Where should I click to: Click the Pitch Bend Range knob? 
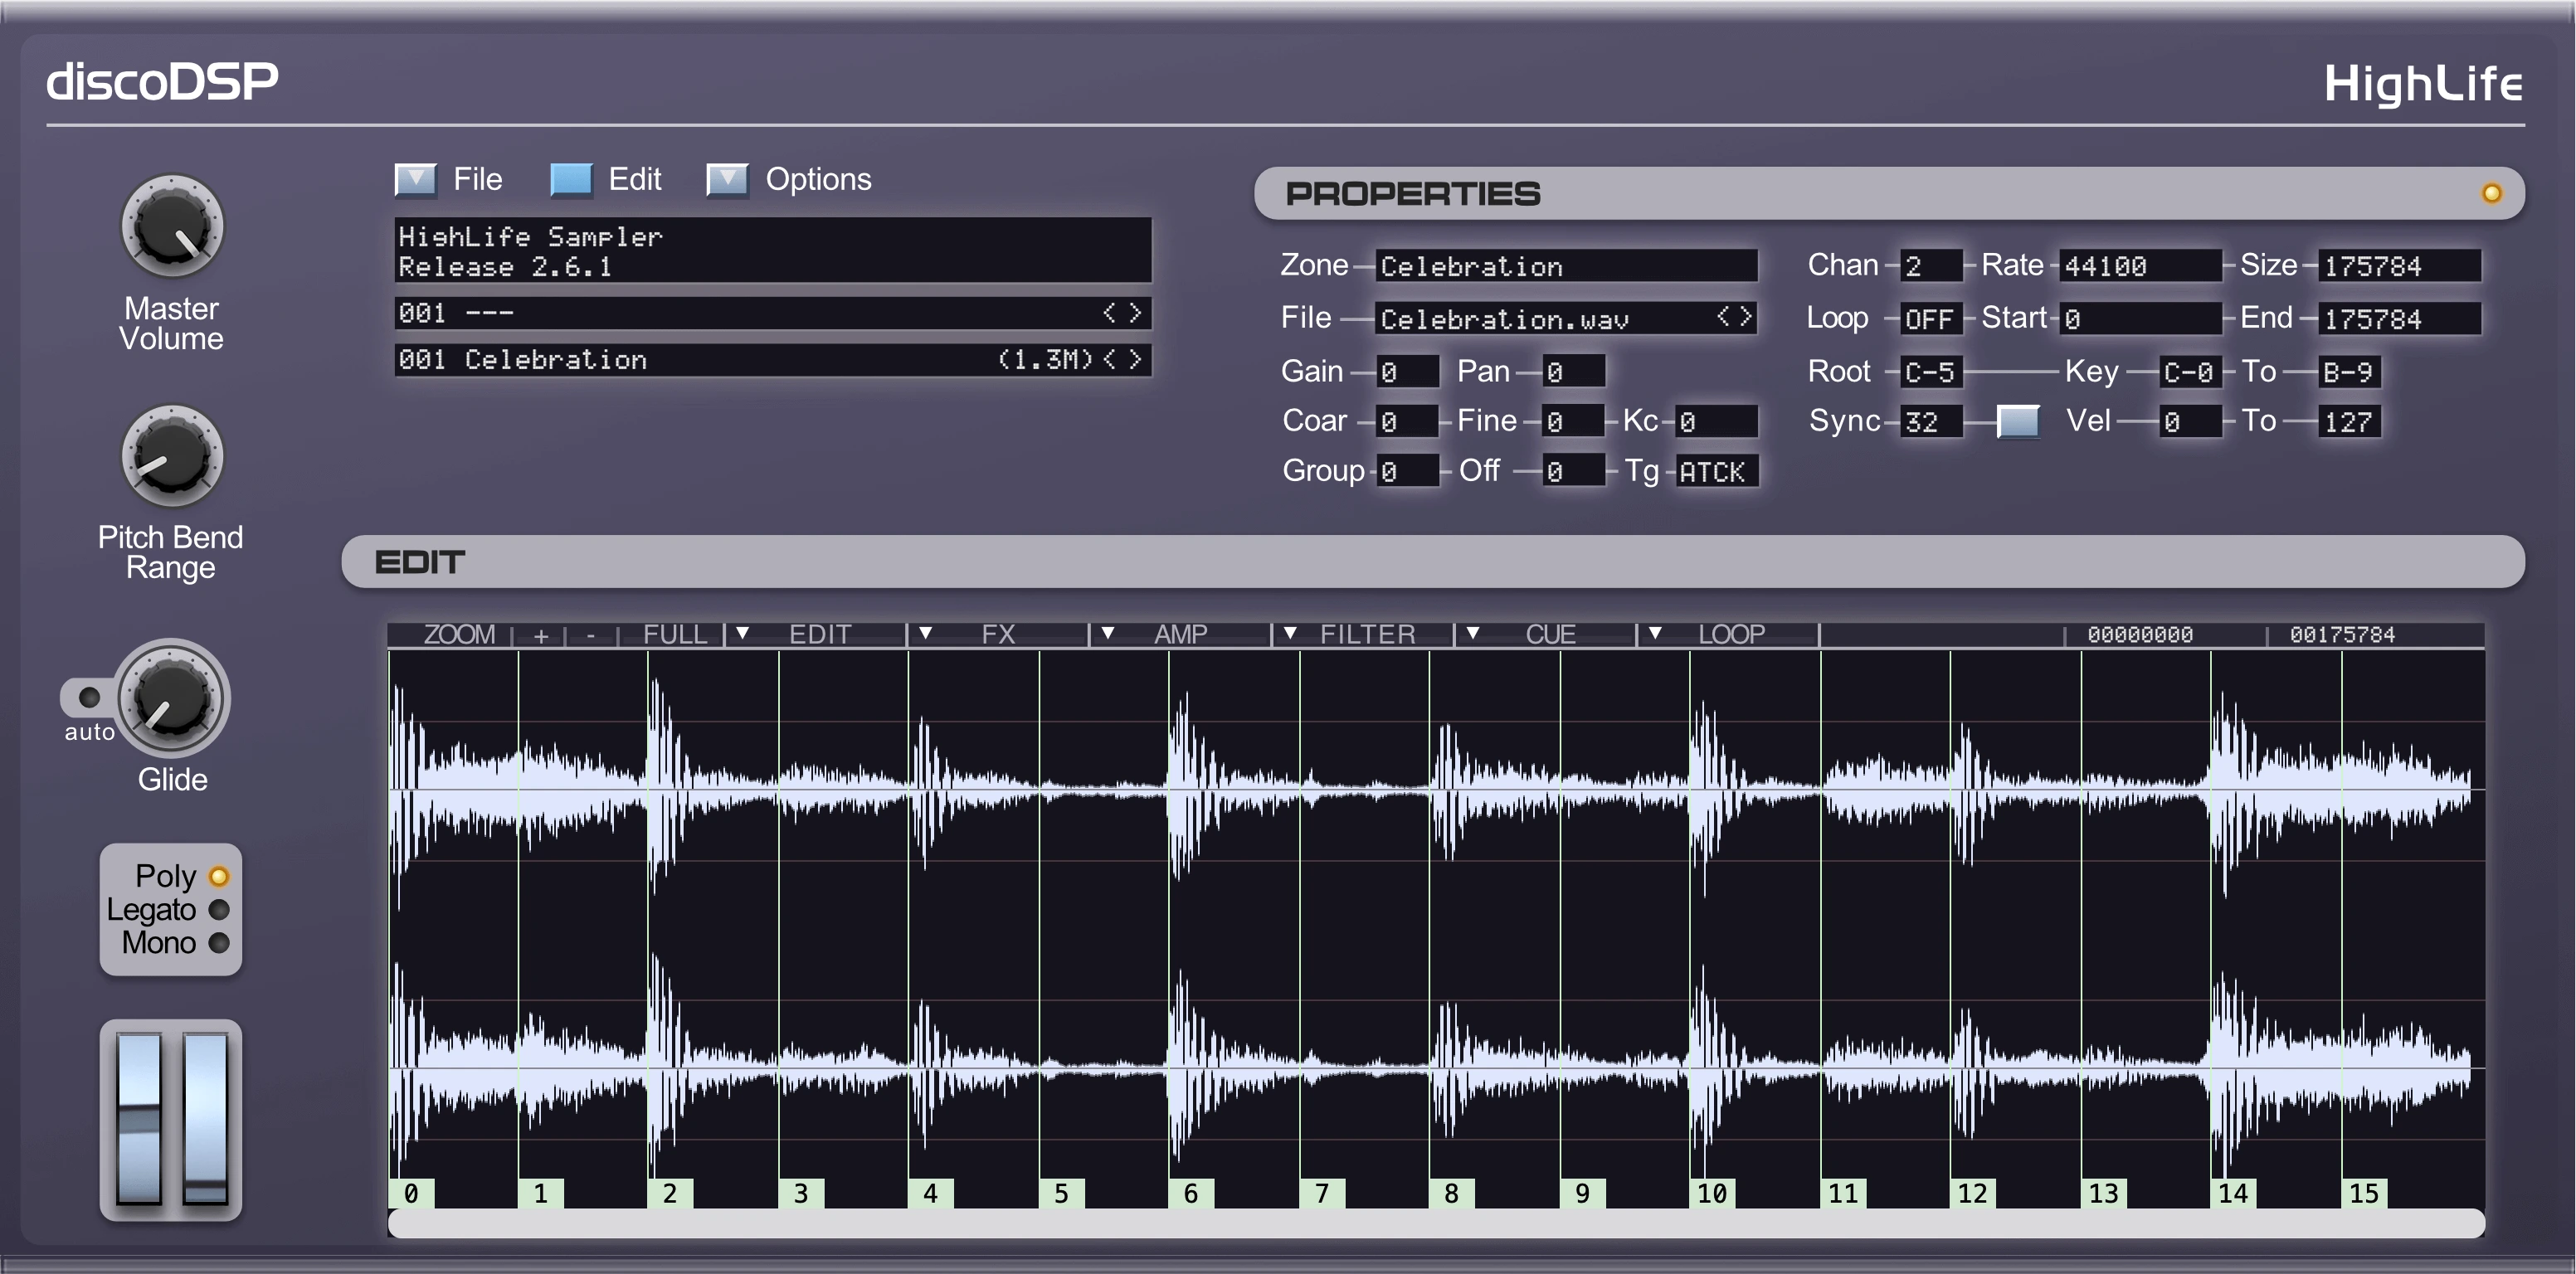pos(172,456)
